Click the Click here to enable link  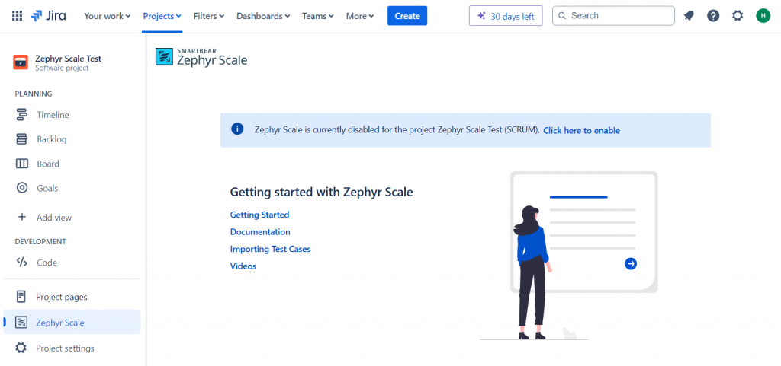[x=581, y=131]
